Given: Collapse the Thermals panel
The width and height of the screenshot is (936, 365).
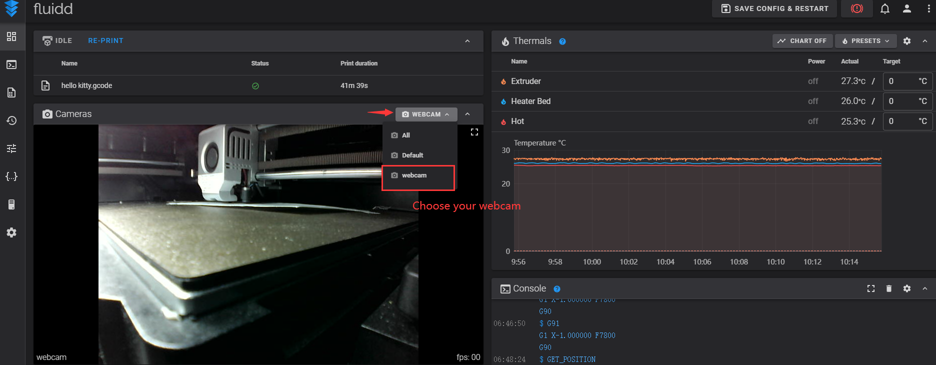Looking at the screenshot, I should pos(924,41).
